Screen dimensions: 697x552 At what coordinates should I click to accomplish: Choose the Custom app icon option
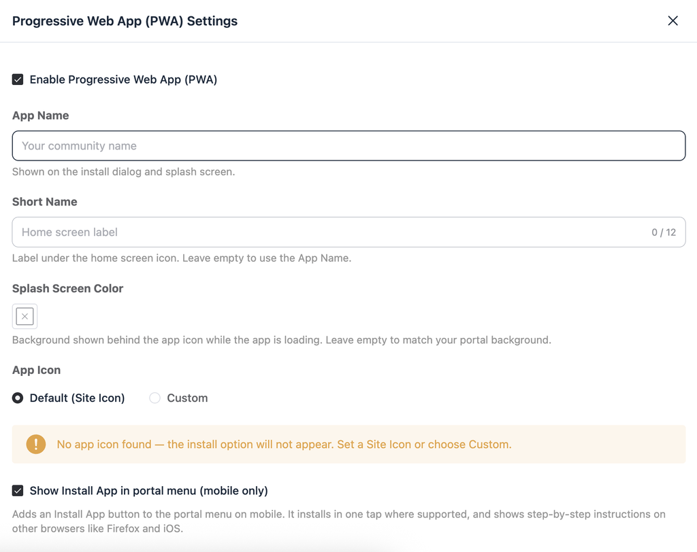pyautogui.click(x=155, y=398)
